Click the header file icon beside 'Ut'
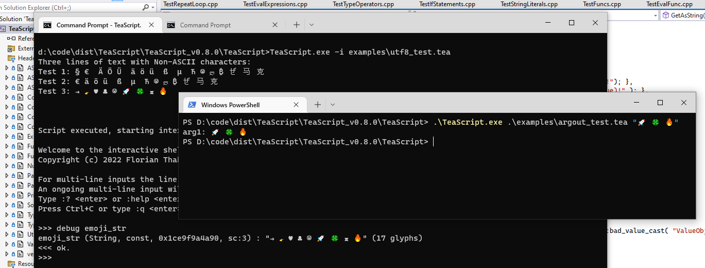The width and height of the screenshot is (705, 268). tap(21, 234)
